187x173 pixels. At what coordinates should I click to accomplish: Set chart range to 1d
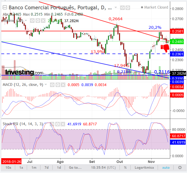click(59, 167)
